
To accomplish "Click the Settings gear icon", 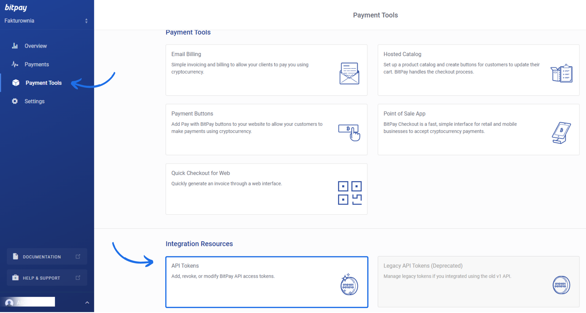I will [x=15, y=101].
